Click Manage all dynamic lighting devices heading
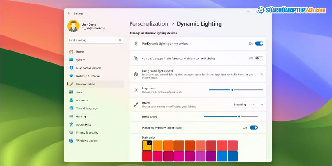Image resolution: width=332 pixels, height=166 pixels. [153, 33]
